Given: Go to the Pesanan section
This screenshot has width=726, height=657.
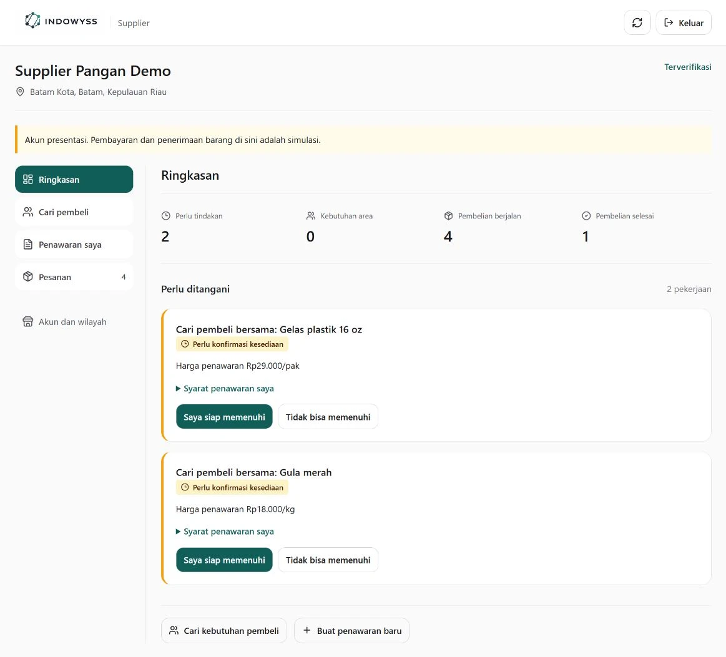Looking at the screenshot, I should pos(74,276).
